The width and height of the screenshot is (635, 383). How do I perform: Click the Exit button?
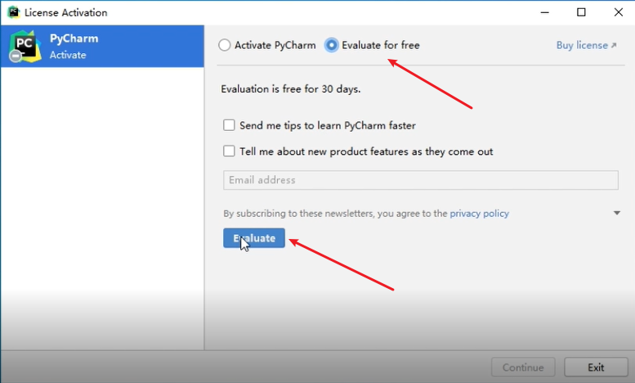[596, 367]
